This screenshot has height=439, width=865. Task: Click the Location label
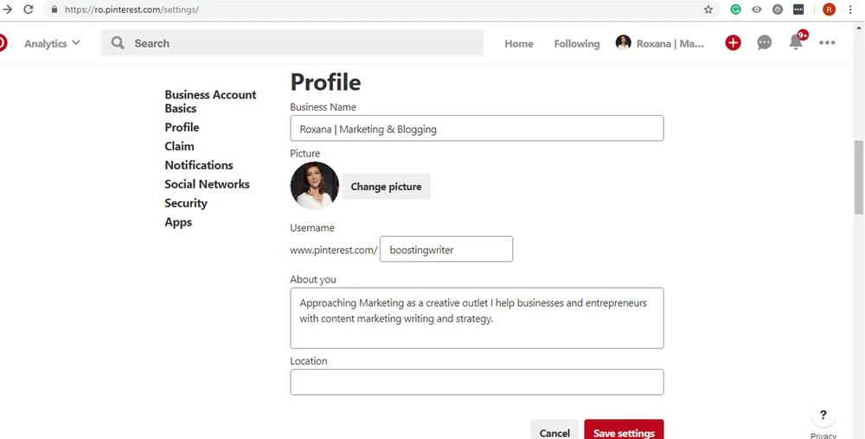[x=309, y=360]
